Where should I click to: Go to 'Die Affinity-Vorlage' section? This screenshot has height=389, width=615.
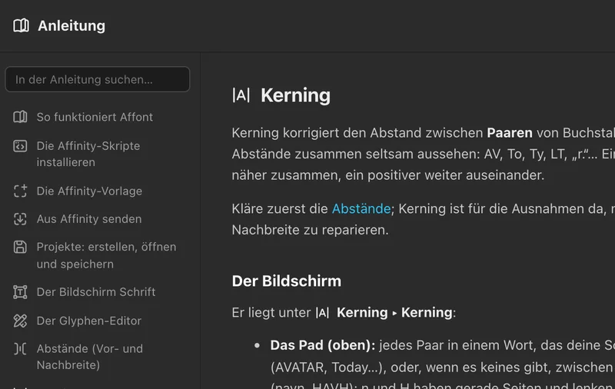(x=89, y=191)
